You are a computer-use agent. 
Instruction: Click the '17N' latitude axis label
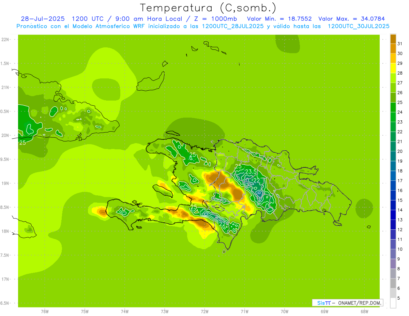tap(5, 279)
